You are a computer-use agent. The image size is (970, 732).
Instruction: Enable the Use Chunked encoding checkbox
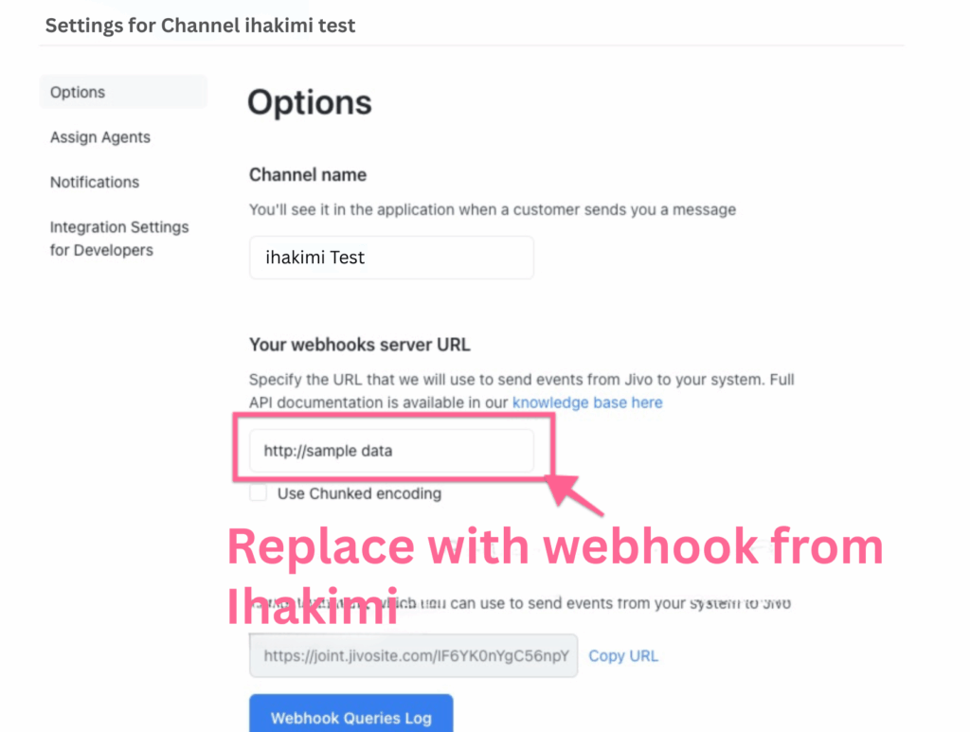coord(259,493)
